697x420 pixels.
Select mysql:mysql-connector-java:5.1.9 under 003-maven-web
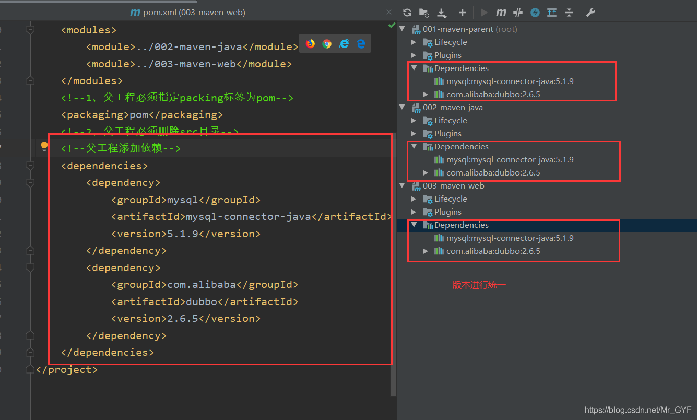[x=510, y=238]
